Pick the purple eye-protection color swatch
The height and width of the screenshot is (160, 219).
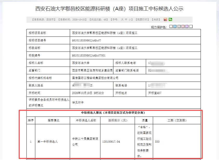187,26
